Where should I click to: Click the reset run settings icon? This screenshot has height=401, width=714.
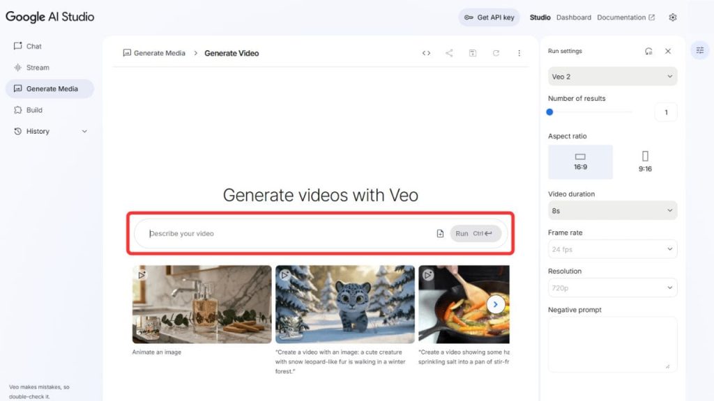click(648, 51)
